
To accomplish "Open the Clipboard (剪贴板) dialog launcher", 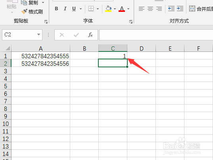I will coord(46,22).
